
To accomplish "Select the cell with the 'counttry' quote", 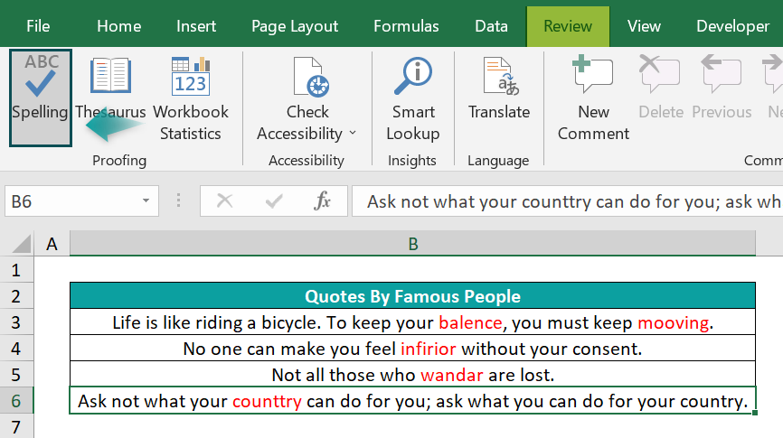I will pos(412,401).
